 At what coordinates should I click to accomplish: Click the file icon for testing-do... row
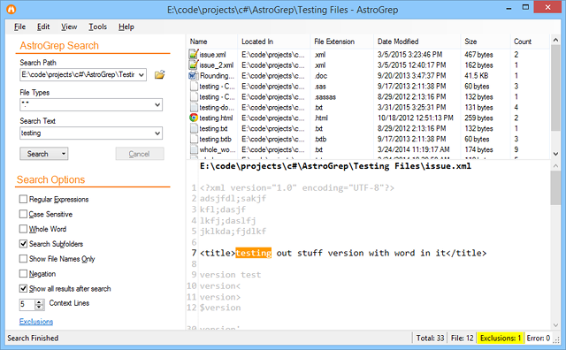(194, 107)
